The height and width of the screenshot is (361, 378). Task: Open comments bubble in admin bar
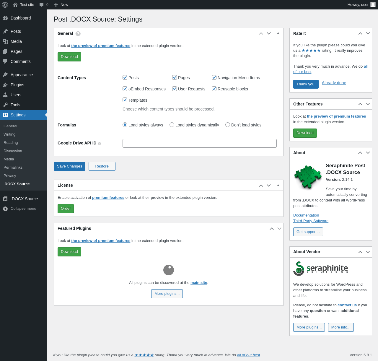tap(42, 5)
